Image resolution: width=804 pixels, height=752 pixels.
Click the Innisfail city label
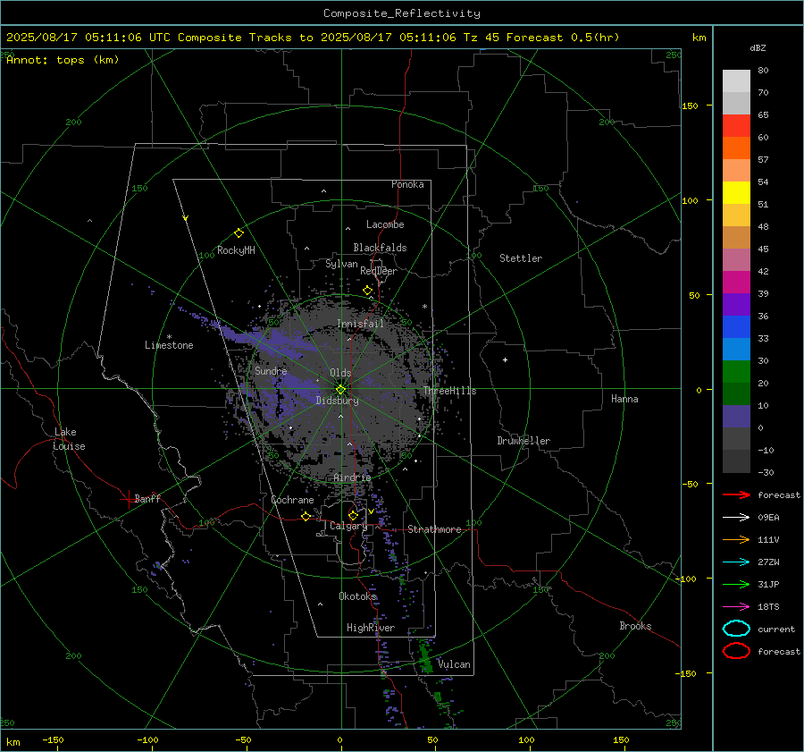(360, 324)
